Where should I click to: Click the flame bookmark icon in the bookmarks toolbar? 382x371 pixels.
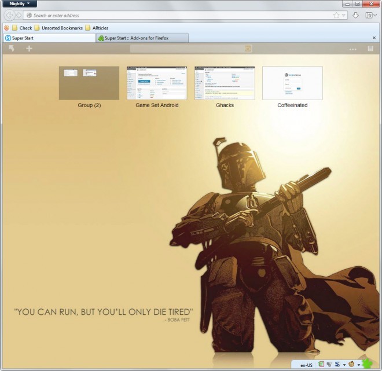[6, 28]
